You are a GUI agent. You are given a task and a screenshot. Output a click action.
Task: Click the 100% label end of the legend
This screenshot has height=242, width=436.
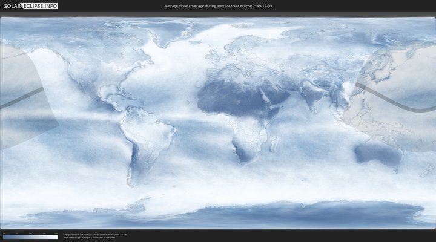coord(57,233)
